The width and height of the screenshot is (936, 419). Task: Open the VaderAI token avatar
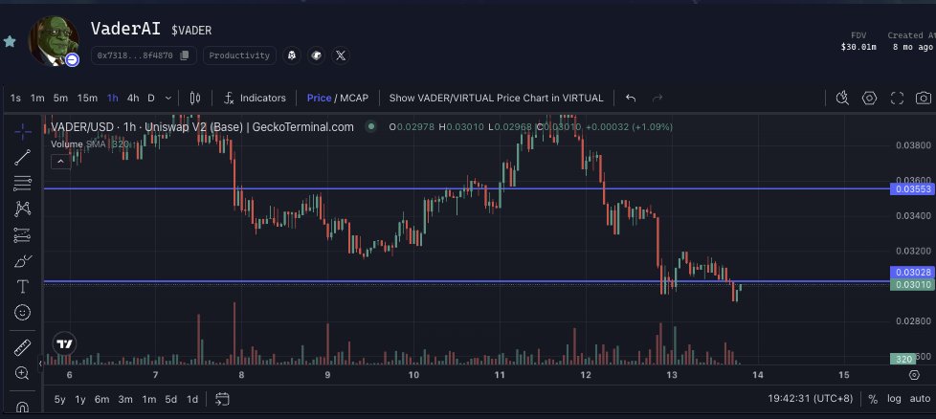54,41
